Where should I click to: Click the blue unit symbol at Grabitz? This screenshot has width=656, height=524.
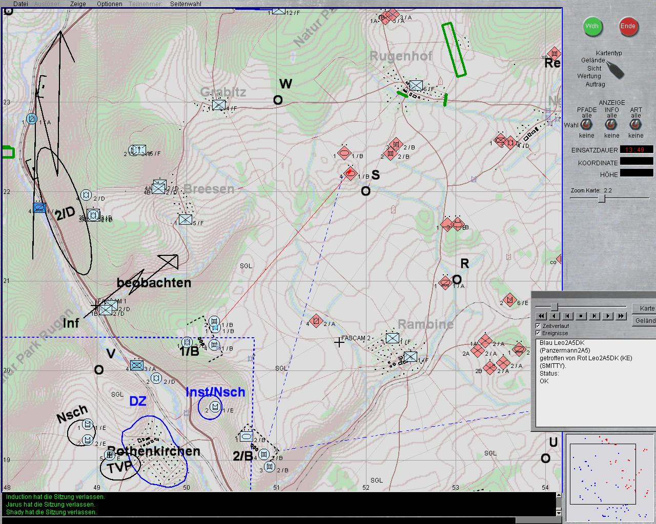tap(219, 105)
